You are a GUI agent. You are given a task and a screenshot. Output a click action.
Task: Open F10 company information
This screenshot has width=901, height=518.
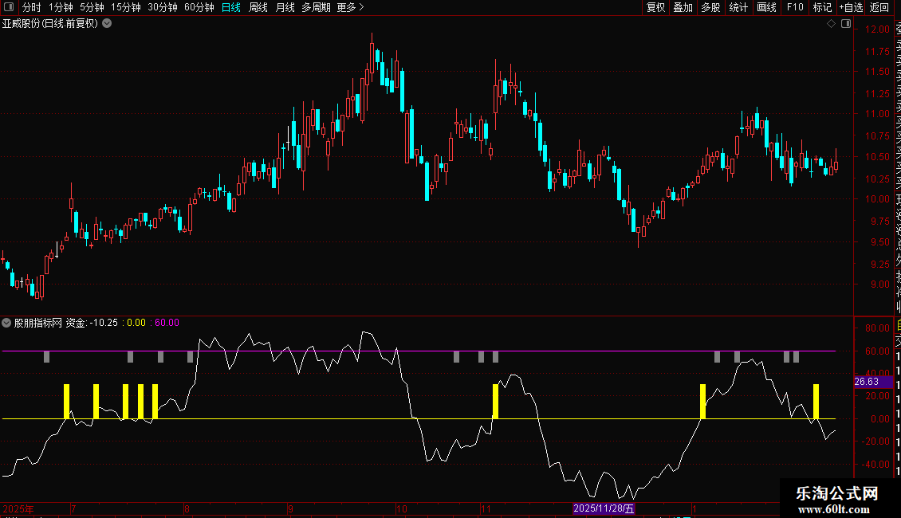795,7
